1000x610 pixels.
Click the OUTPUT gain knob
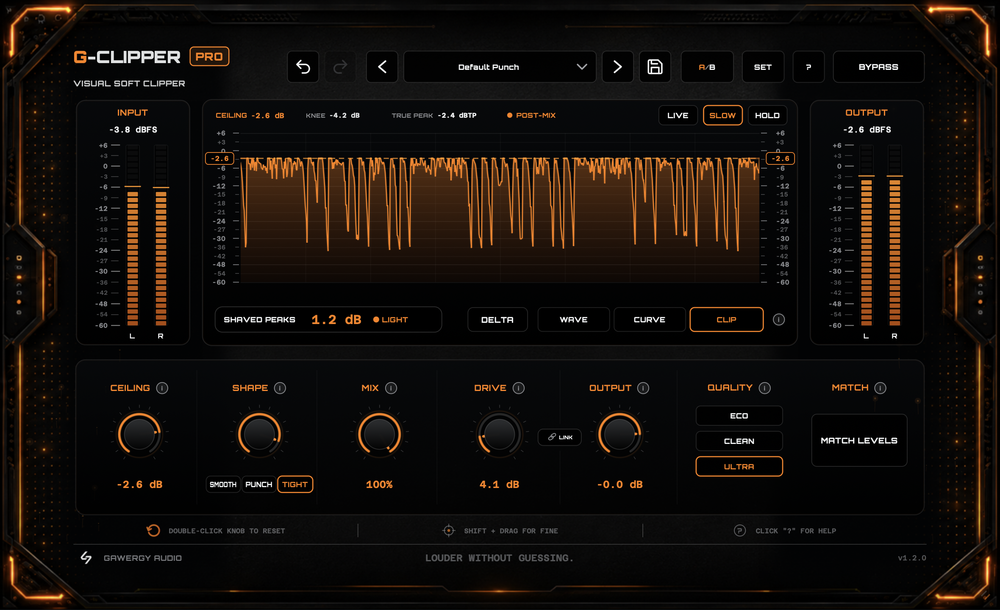coord(619,434)
